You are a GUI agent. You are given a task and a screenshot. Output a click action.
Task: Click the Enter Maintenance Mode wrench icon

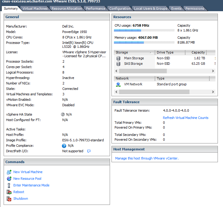click(x=9, y=185)
